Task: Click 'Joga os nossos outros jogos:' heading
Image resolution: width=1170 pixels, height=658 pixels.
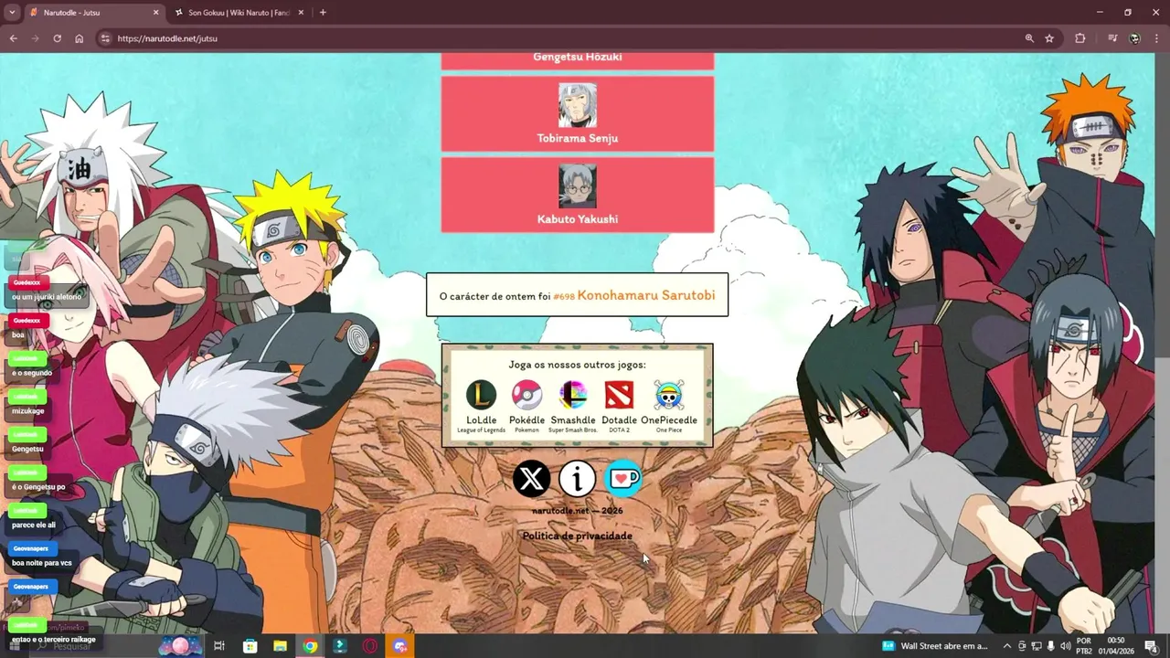Action: pos(577,365)
